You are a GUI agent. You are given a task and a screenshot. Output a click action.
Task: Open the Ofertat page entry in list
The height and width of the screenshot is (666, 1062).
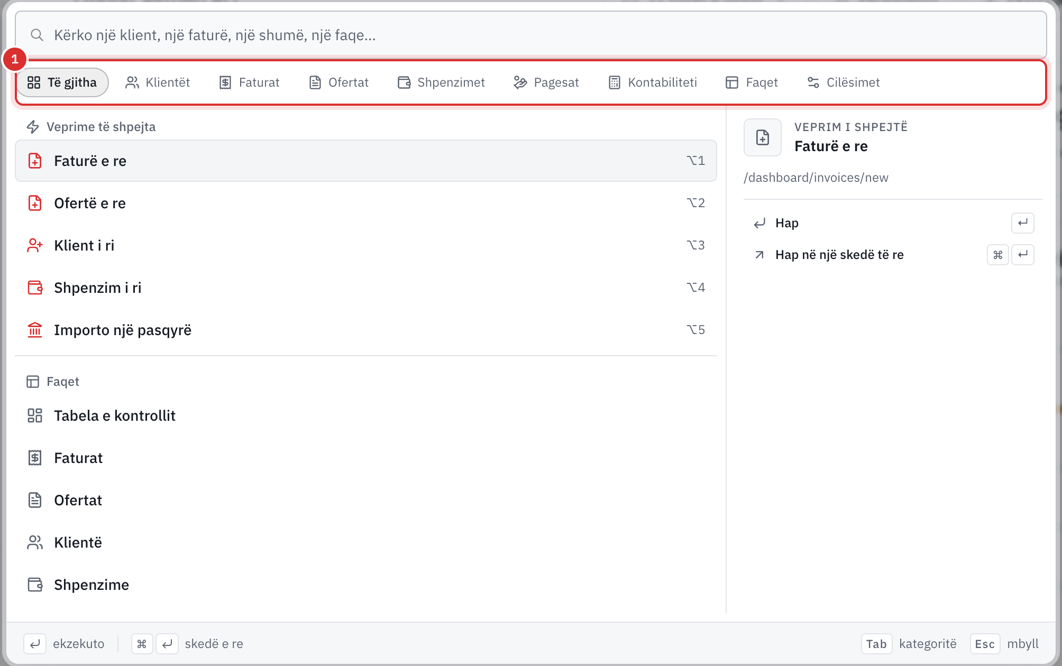(x=366, y=500)
